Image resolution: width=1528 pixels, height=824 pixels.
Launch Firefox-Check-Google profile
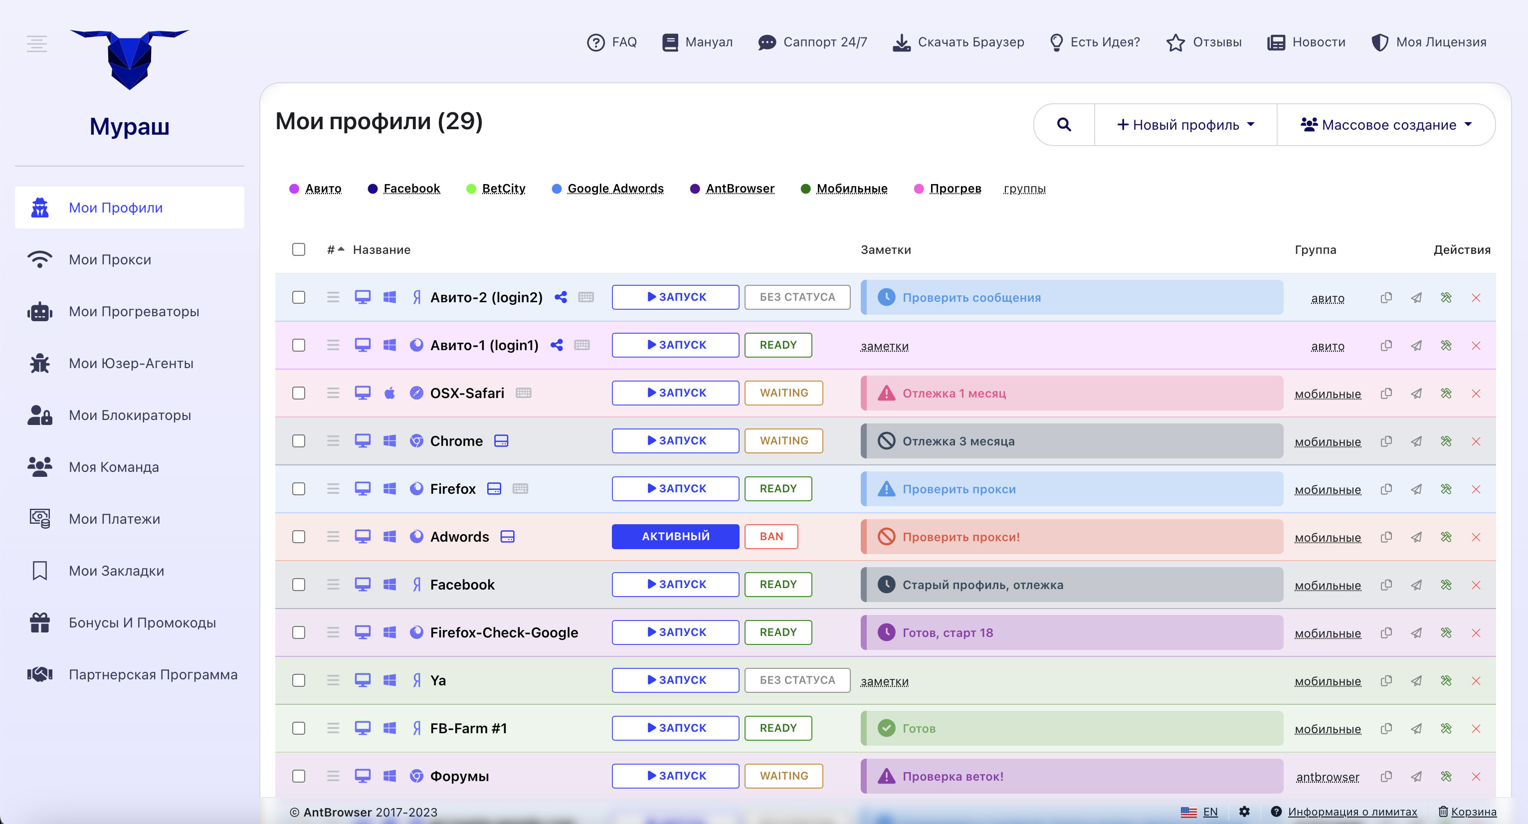[676, 632]
